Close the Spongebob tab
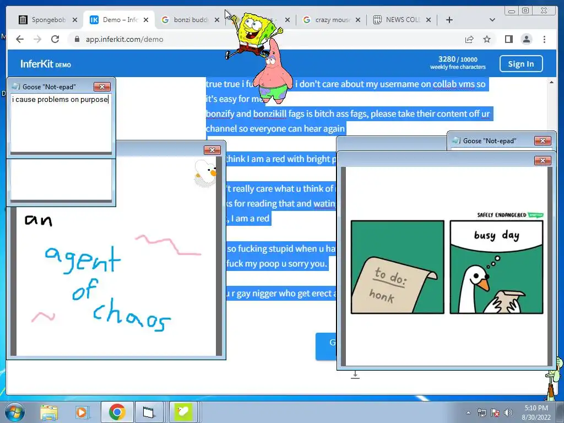 (x=75, y=20)
